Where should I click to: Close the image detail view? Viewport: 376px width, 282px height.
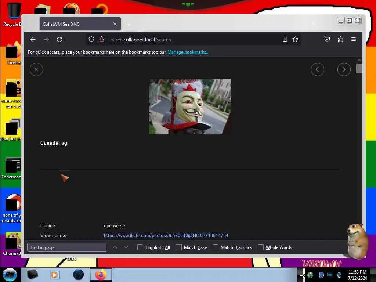pyautogui.click(x=36, y=69)
